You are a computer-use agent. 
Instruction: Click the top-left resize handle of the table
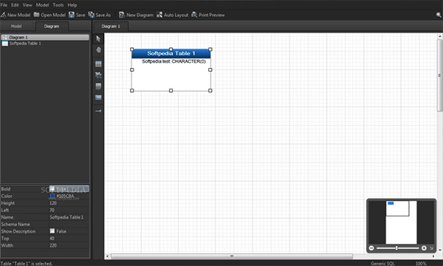point(132,50)
